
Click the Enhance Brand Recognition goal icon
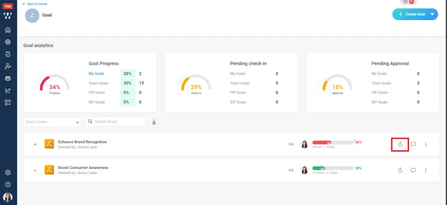click(49, 144)
